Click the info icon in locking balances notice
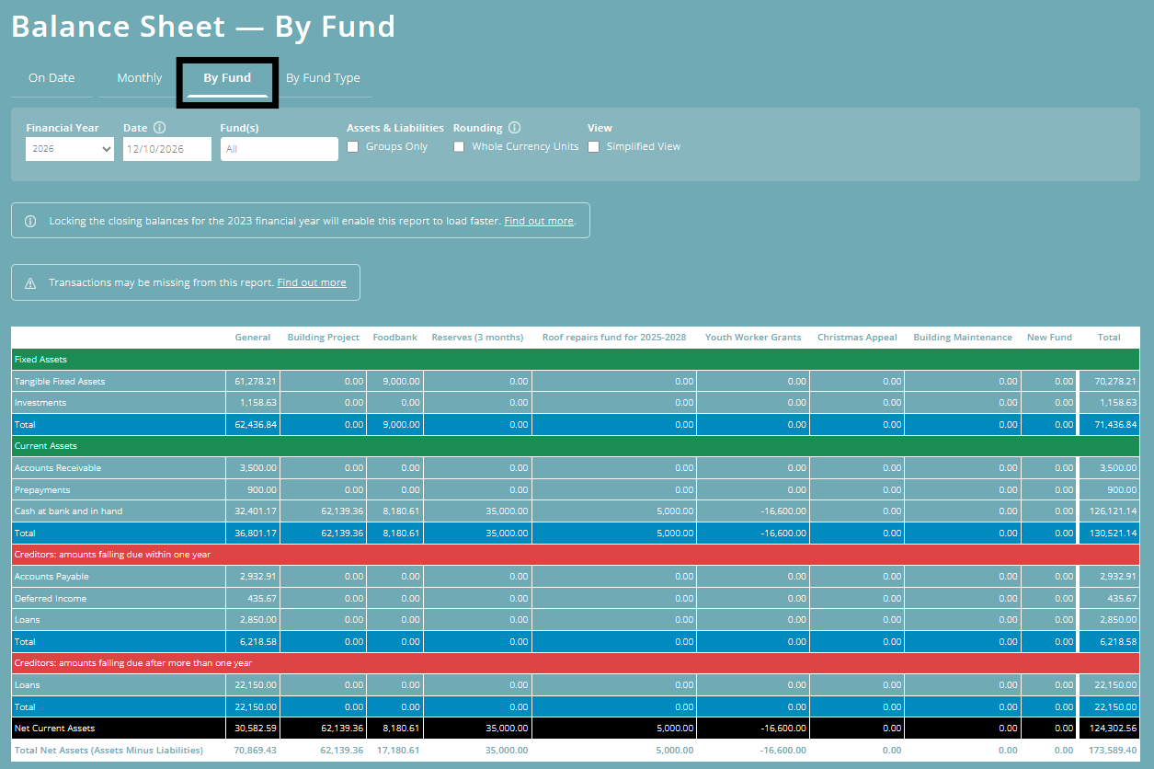The height and width of the screenshot is (769, 1154). 30,221
